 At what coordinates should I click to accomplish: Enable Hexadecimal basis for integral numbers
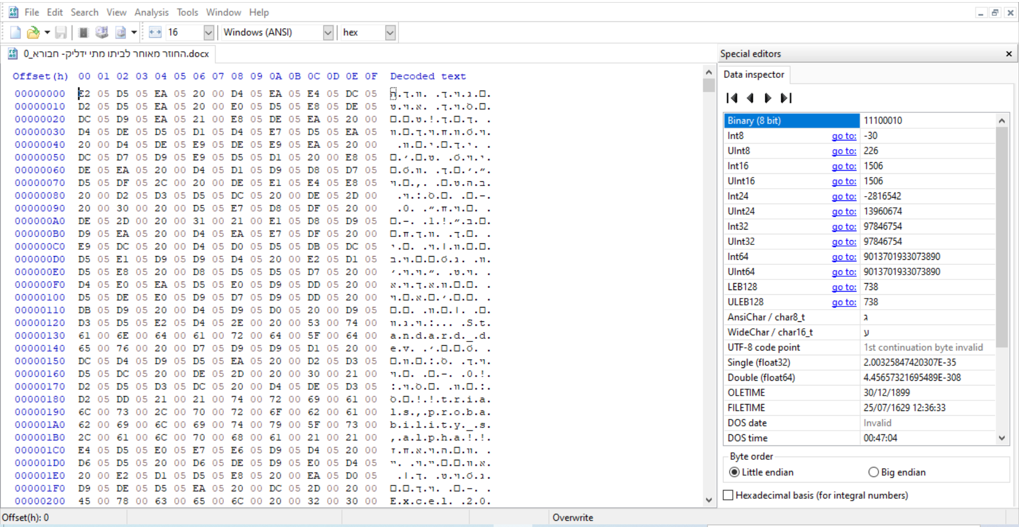coord(816,495)
